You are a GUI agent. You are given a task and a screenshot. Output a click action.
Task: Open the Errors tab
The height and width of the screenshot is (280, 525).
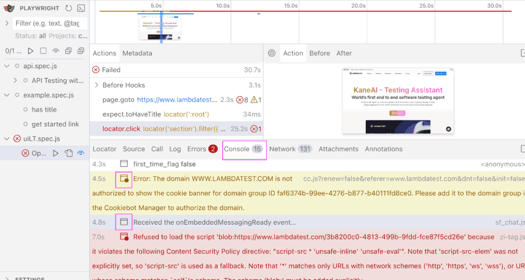click(197, 149)
